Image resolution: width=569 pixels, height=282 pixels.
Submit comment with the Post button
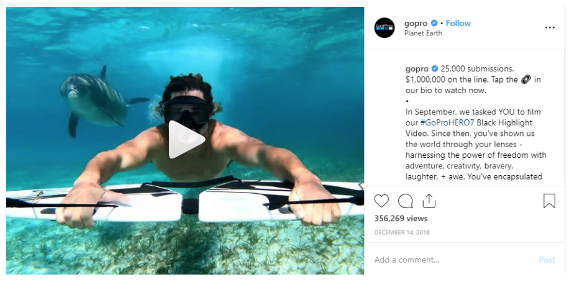[547, 260]
